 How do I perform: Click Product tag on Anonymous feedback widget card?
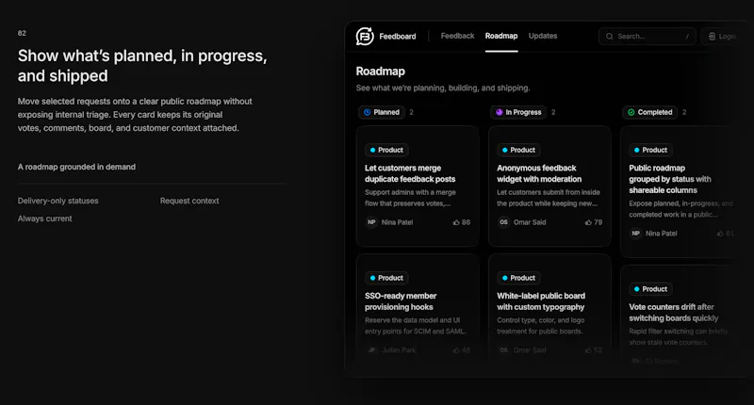[x=519, y=150]
